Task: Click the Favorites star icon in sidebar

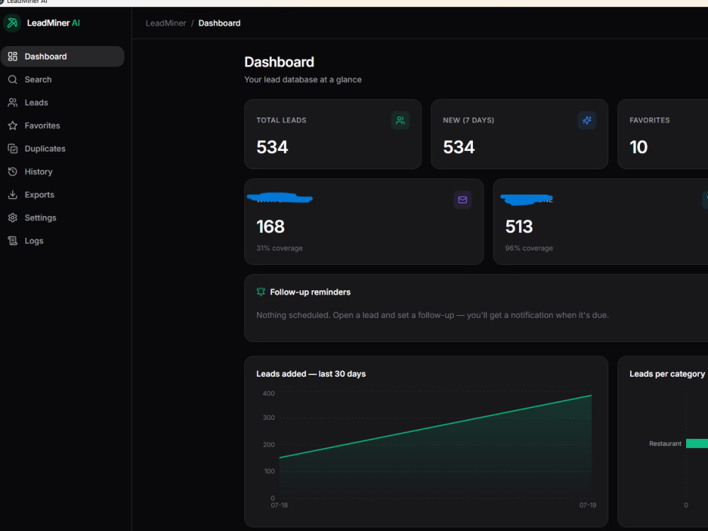Action: click(x=13, y=125)
